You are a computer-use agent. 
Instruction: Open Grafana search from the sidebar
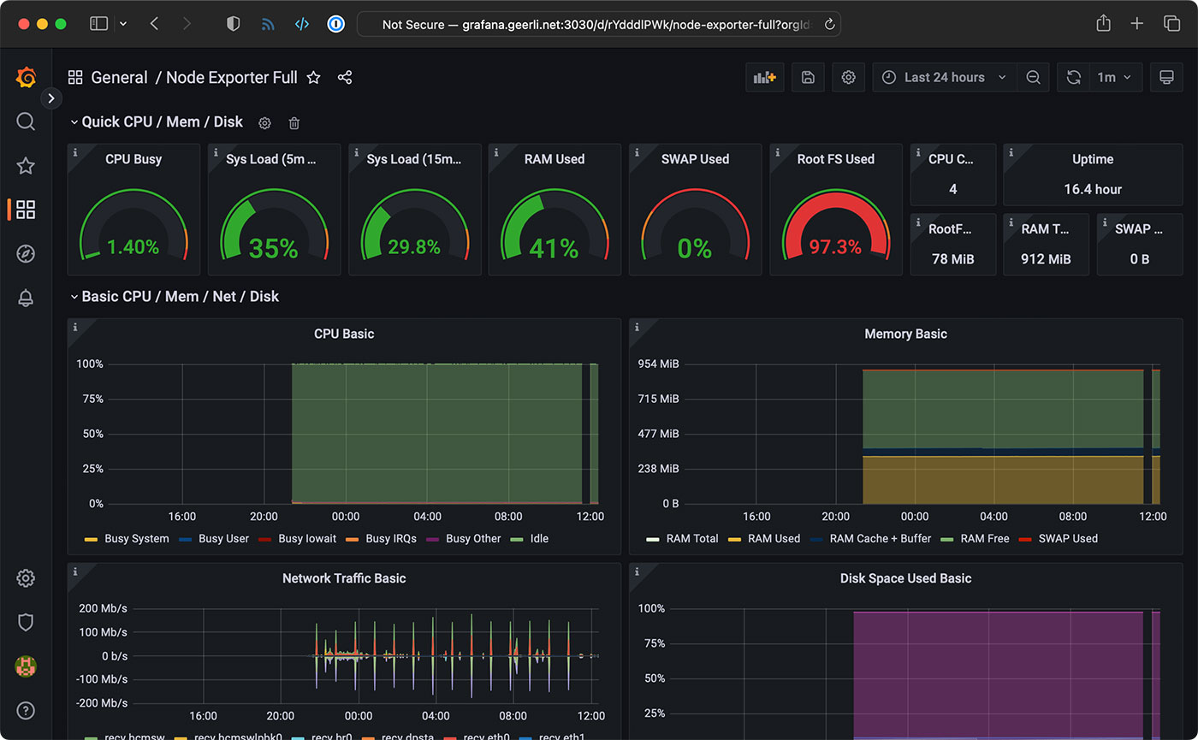[26, 121]
